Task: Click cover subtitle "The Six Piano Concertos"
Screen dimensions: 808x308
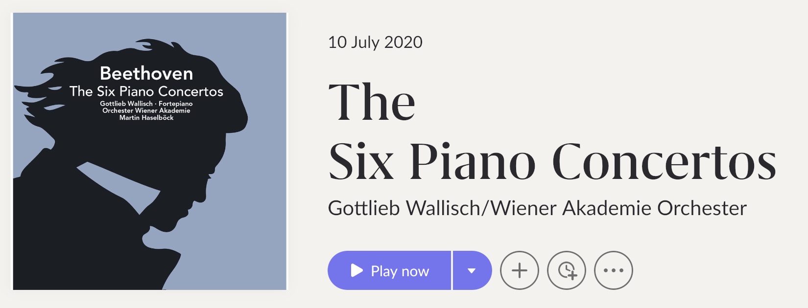Action: 146,91
